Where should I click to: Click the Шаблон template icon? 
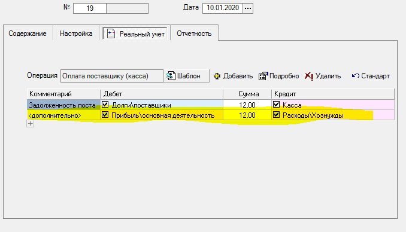(x=171, y=76)
